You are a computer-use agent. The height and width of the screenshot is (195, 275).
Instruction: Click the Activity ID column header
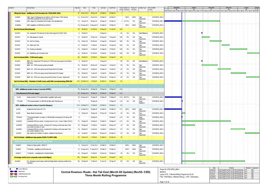(x=11, y=8)
